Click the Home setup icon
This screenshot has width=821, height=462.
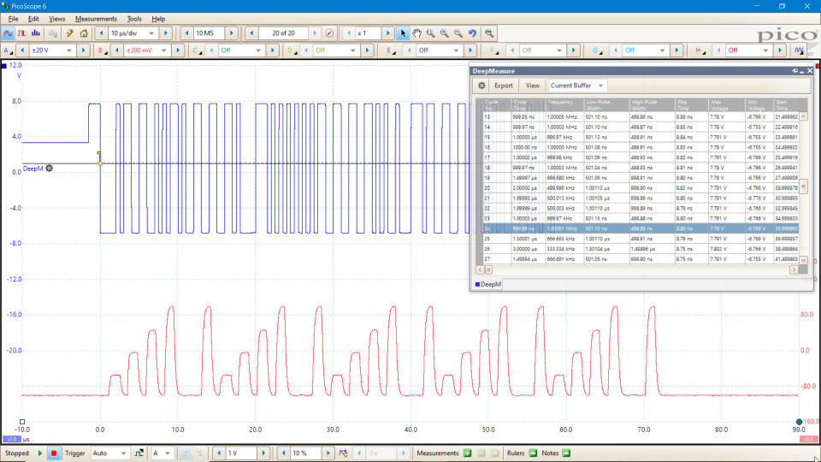(x=84, y=33)
